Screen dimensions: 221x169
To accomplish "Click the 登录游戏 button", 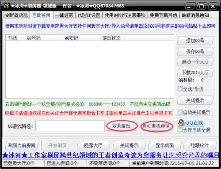I will tap(122, 126).
